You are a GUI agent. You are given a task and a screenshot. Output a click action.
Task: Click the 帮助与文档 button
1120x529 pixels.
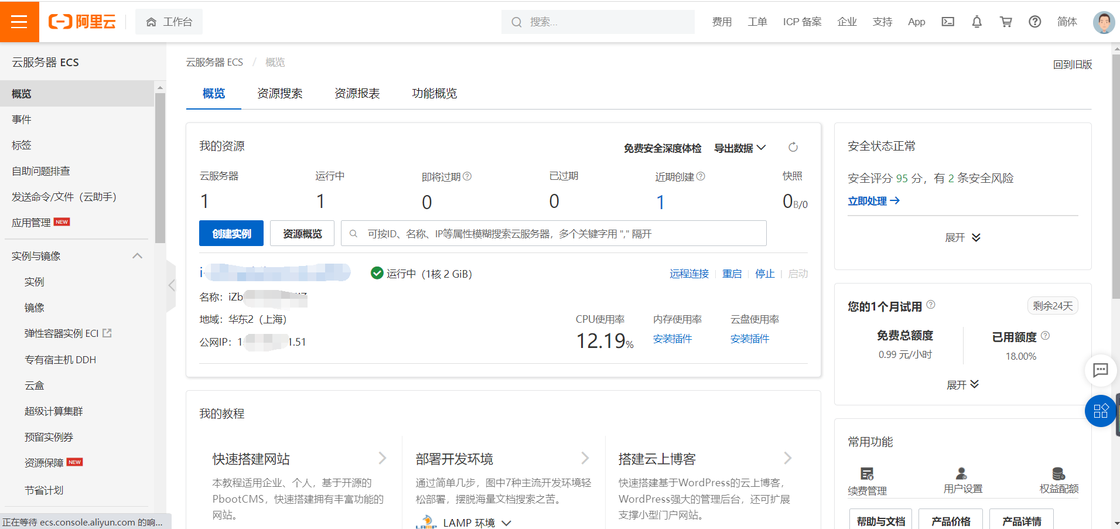[x=880, y=520]
